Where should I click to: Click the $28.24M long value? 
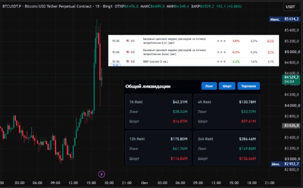180,112
